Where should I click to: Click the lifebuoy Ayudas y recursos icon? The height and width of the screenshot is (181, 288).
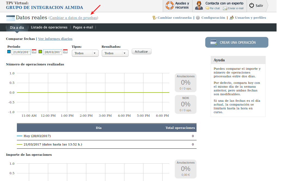tap(170, 5)
